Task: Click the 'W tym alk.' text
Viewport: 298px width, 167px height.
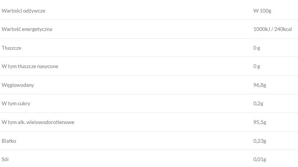Action: 14,122
